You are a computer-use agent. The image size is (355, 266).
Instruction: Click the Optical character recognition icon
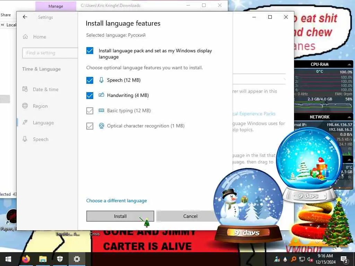(102, 126)
